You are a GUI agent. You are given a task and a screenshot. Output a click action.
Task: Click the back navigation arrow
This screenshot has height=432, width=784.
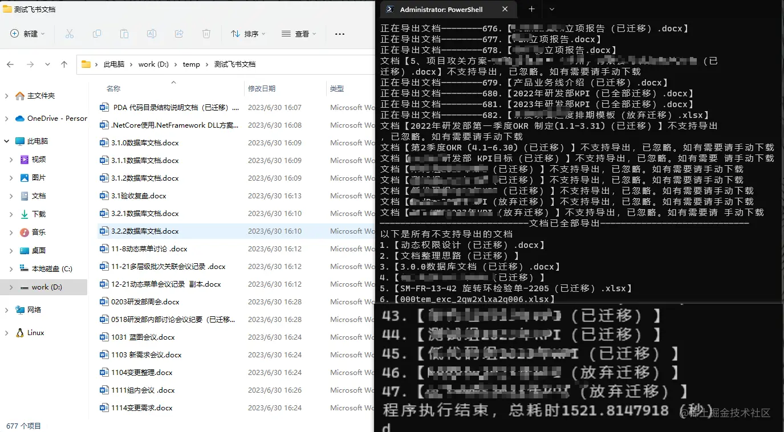(x=10, y=64)
